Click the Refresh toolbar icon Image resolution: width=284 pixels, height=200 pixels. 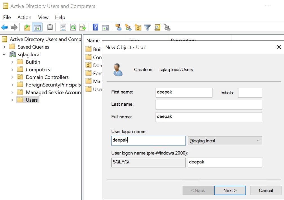pyautogui.click(x=73, y=28)
